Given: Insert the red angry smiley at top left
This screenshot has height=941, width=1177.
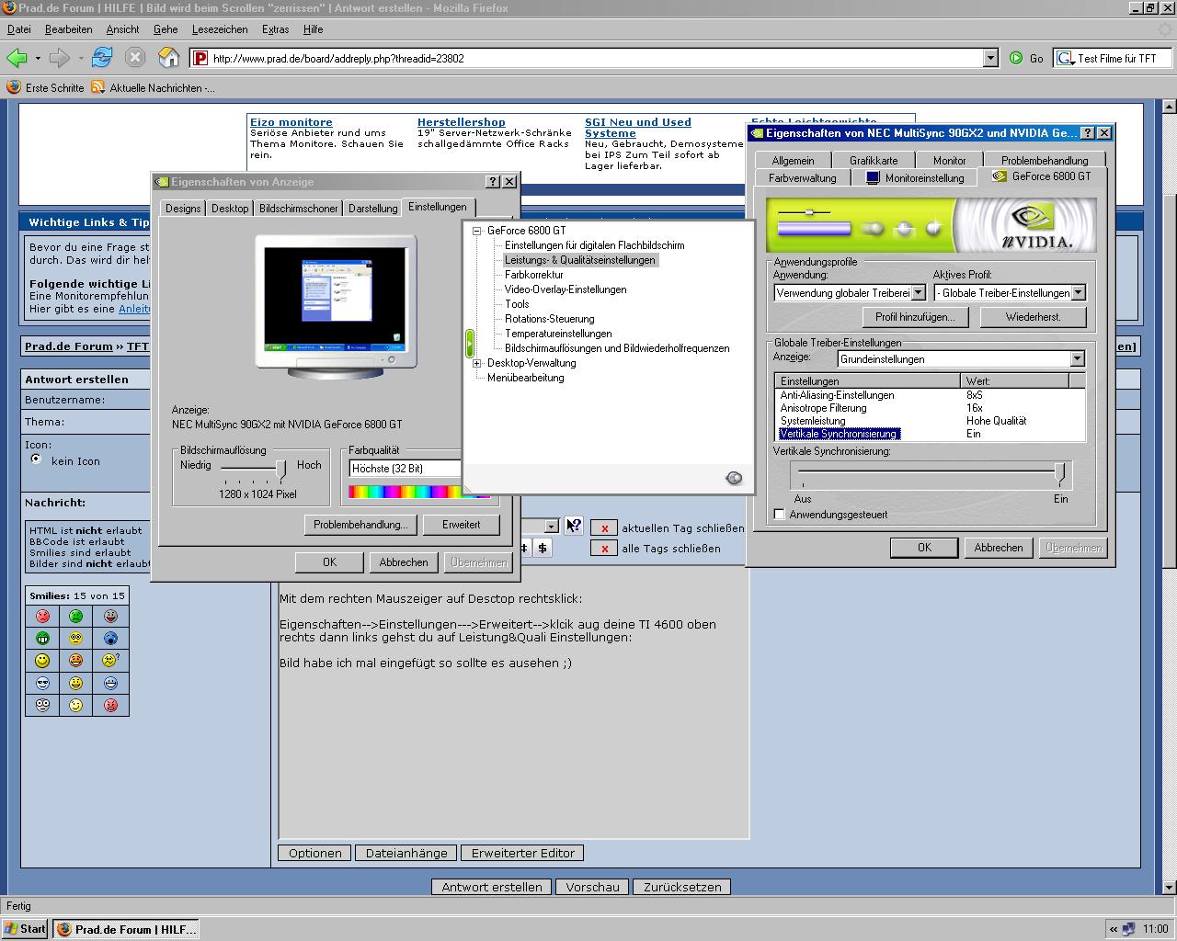Looking at the screenshot, I should click(42, 617).
